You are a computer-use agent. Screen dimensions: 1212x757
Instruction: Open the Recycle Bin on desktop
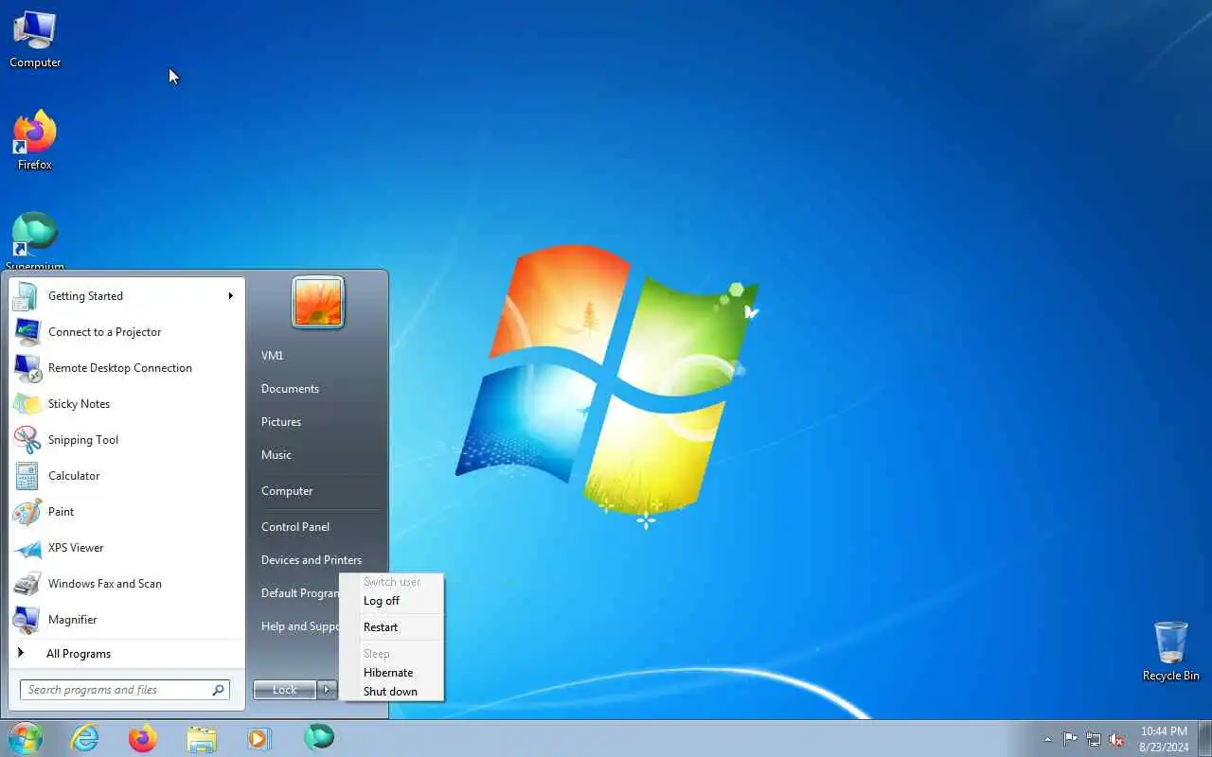click(1170, 651)
